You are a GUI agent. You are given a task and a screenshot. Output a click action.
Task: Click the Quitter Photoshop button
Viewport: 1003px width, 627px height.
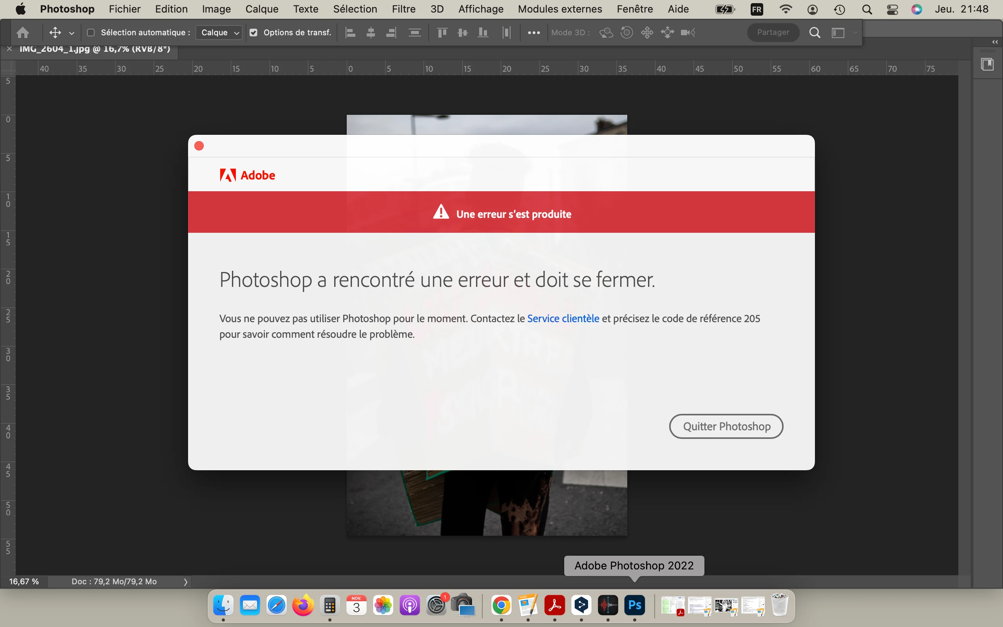(x=726, y=426)
